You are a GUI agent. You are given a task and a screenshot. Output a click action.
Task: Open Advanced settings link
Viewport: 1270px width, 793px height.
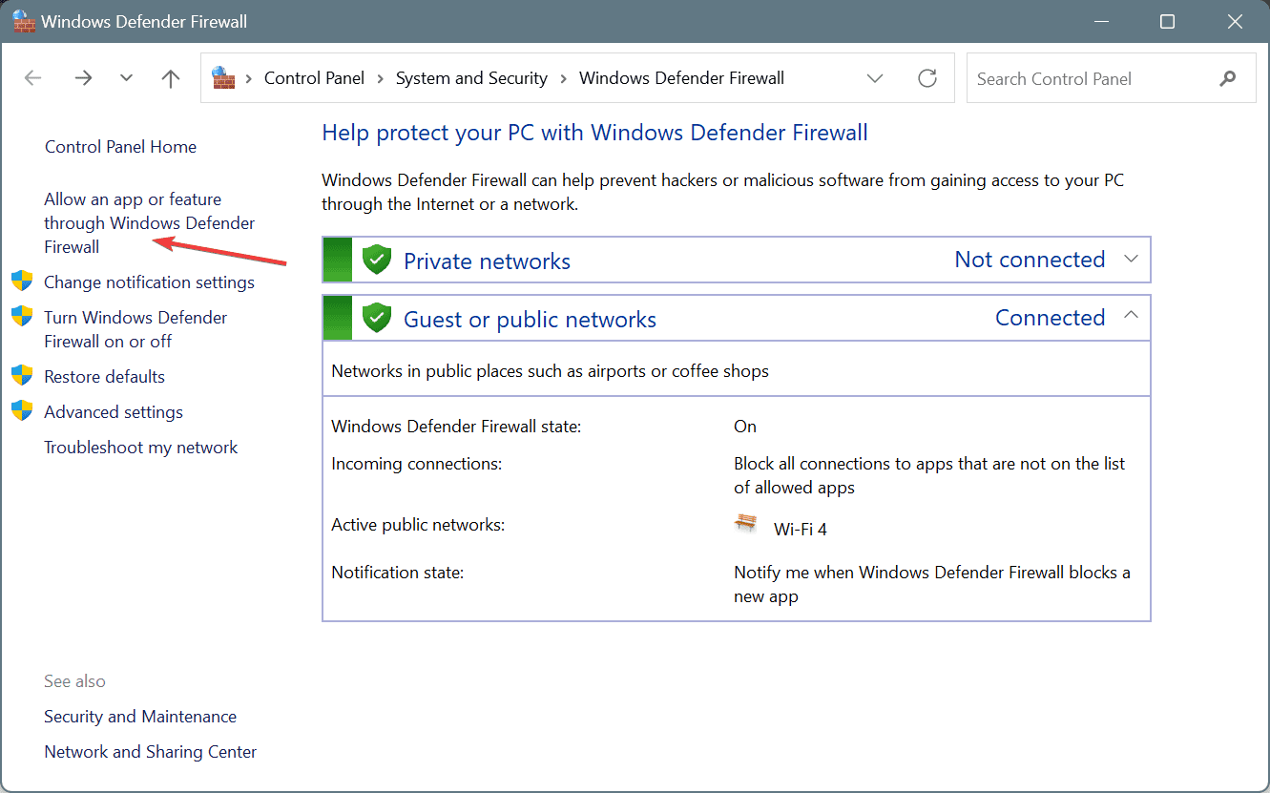114,412
